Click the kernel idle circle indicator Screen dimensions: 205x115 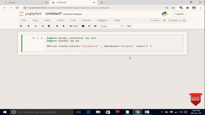click(184, 20)
